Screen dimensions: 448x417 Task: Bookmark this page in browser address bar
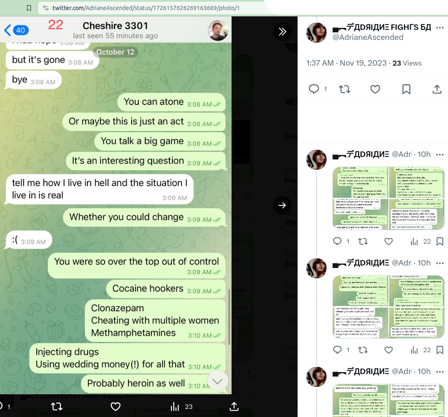pos(29,8)
